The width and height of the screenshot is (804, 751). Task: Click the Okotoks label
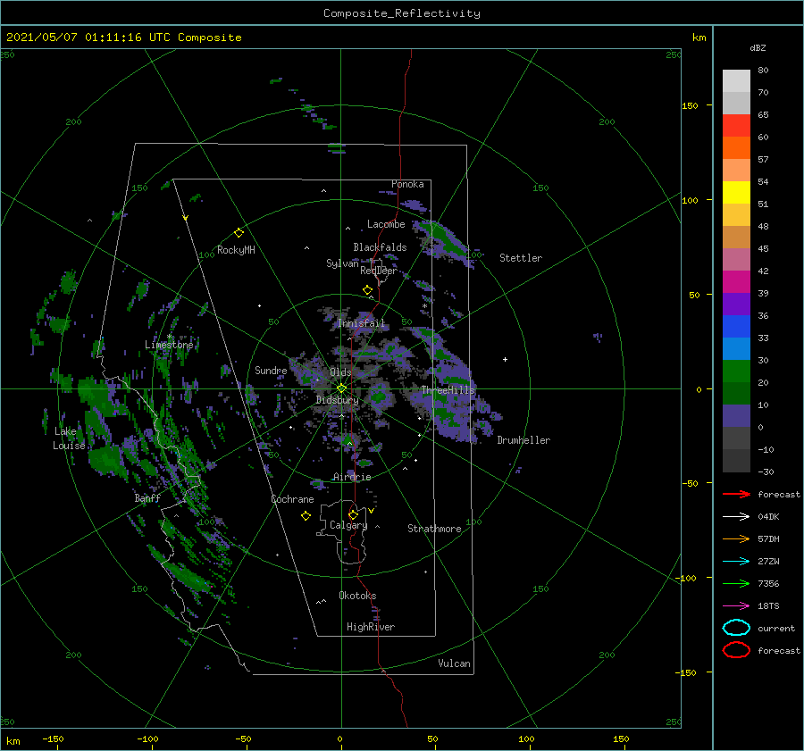(x=357, y=596)
